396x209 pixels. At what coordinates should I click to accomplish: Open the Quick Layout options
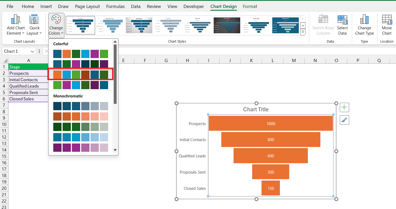pos(34,25)
